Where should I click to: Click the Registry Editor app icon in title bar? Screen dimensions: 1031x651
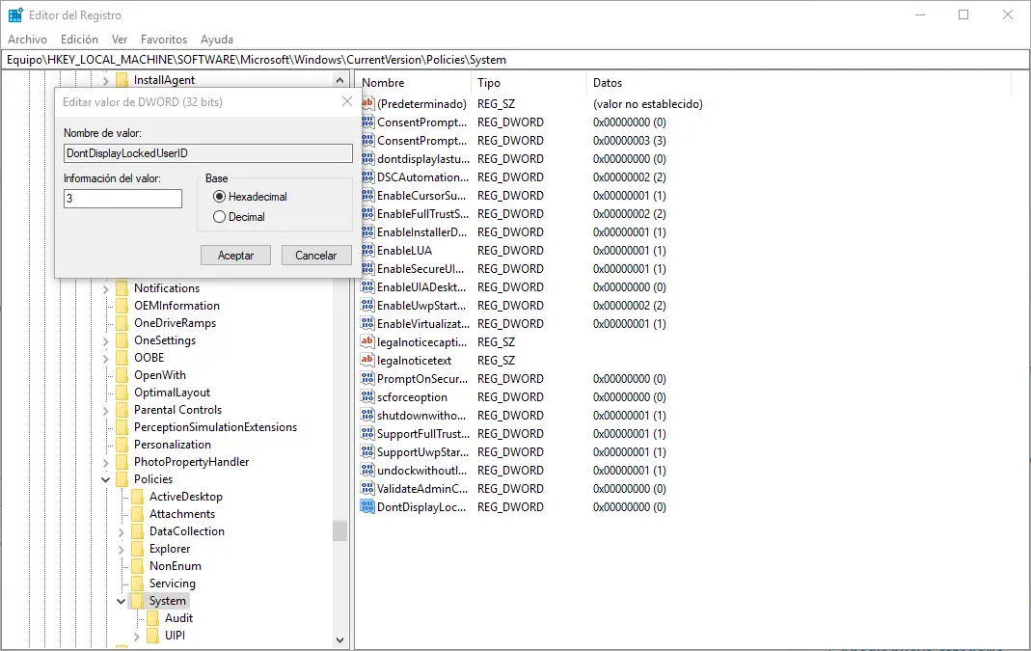coord(15,14)
